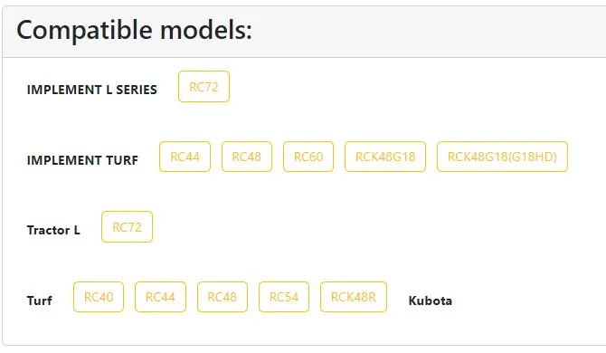Click the word Compatible in the heading
Image resolution: width=606 pixels, height=353 pixels.
tap(85, 30)
